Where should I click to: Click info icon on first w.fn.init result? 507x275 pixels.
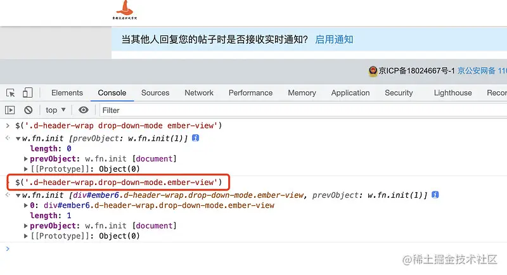point(195,138)
